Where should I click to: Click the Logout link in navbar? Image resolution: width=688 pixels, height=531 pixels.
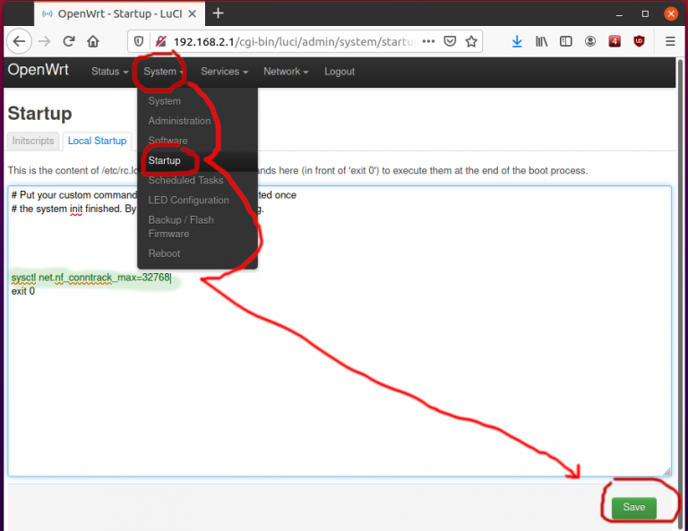point(340,72)
